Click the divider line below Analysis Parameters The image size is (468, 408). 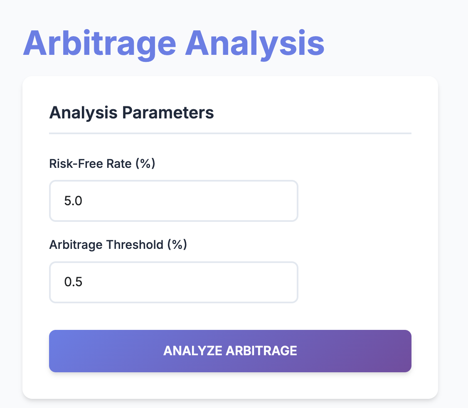click(230, 133)
